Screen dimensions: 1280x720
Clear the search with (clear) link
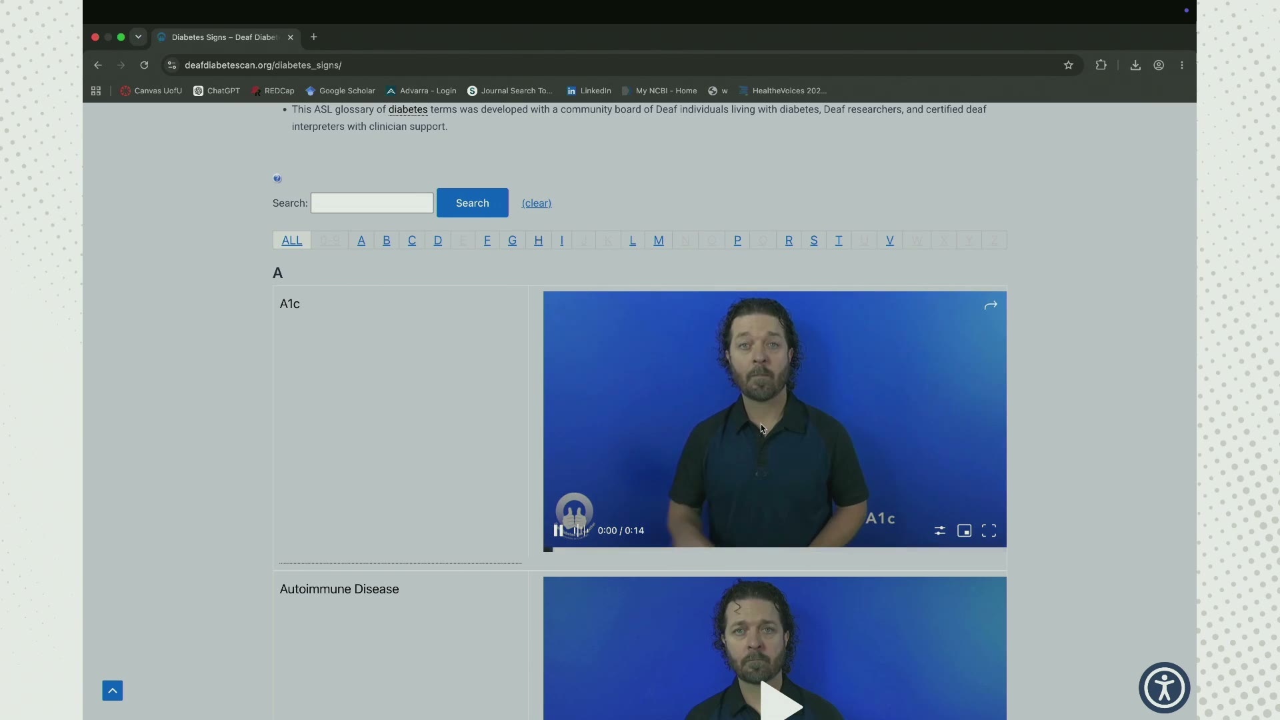(x=537, y=203)
